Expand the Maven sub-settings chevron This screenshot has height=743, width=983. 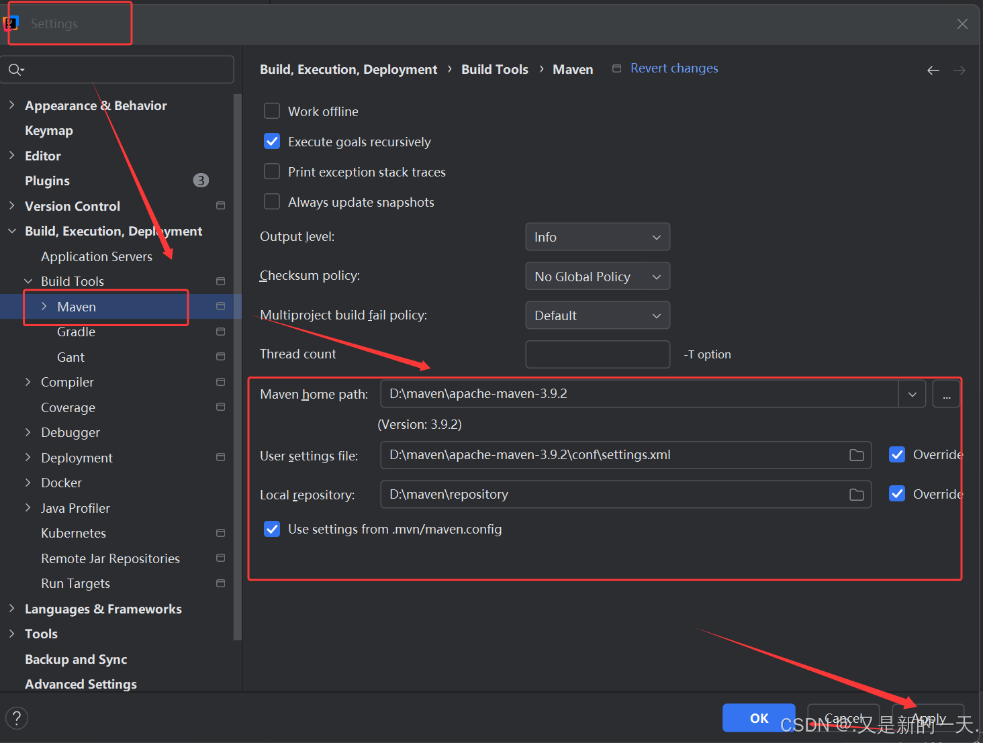point(44,306)
